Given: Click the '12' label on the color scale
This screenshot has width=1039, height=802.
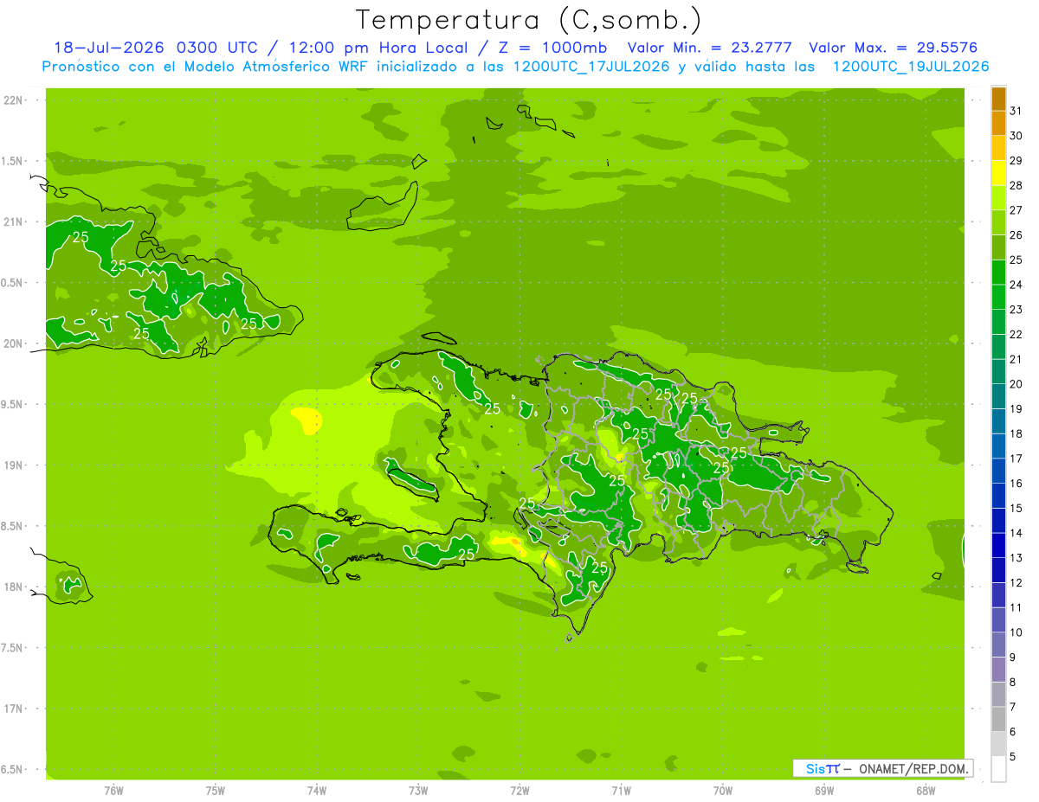Looking at the screenshot, I should tap(1016, 583).
